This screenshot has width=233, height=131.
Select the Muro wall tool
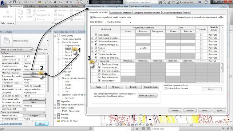click(x=20, y=13)
